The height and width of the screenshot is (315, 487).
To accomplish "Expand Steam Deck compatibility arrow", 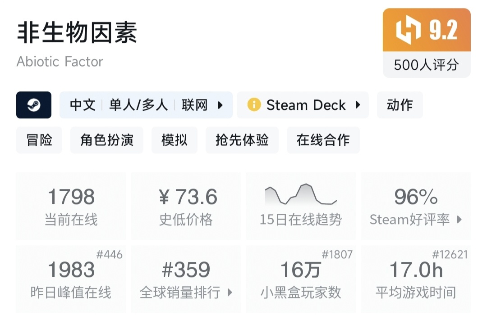I will pos(358,105).
